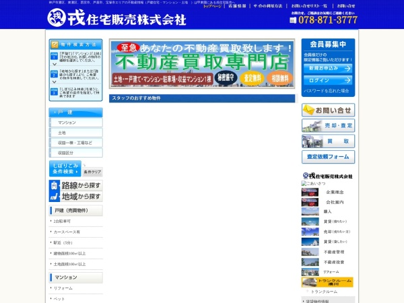Open the 賃貸(借りたい) link
This screenshot has width=404, height=303.
point(335,222)
